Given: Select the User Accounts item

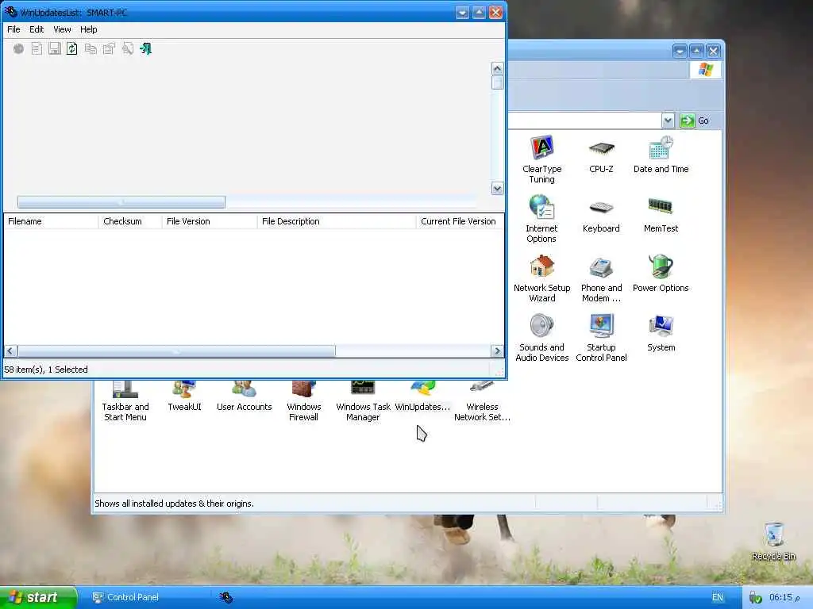Looking at the screenshot, I should pyautogui.click(x=245, y=396).
